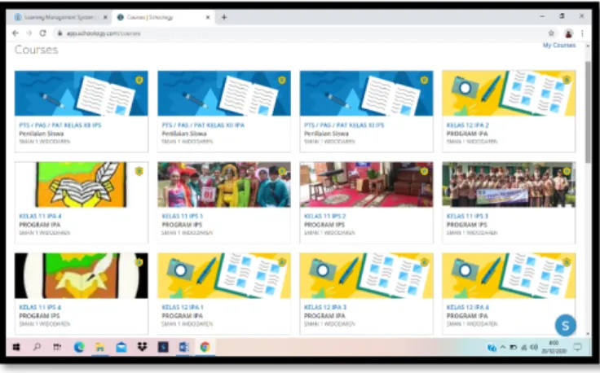Open Task View on the taskbar
The width and height of the screenshot is (600, 373).
57,347
